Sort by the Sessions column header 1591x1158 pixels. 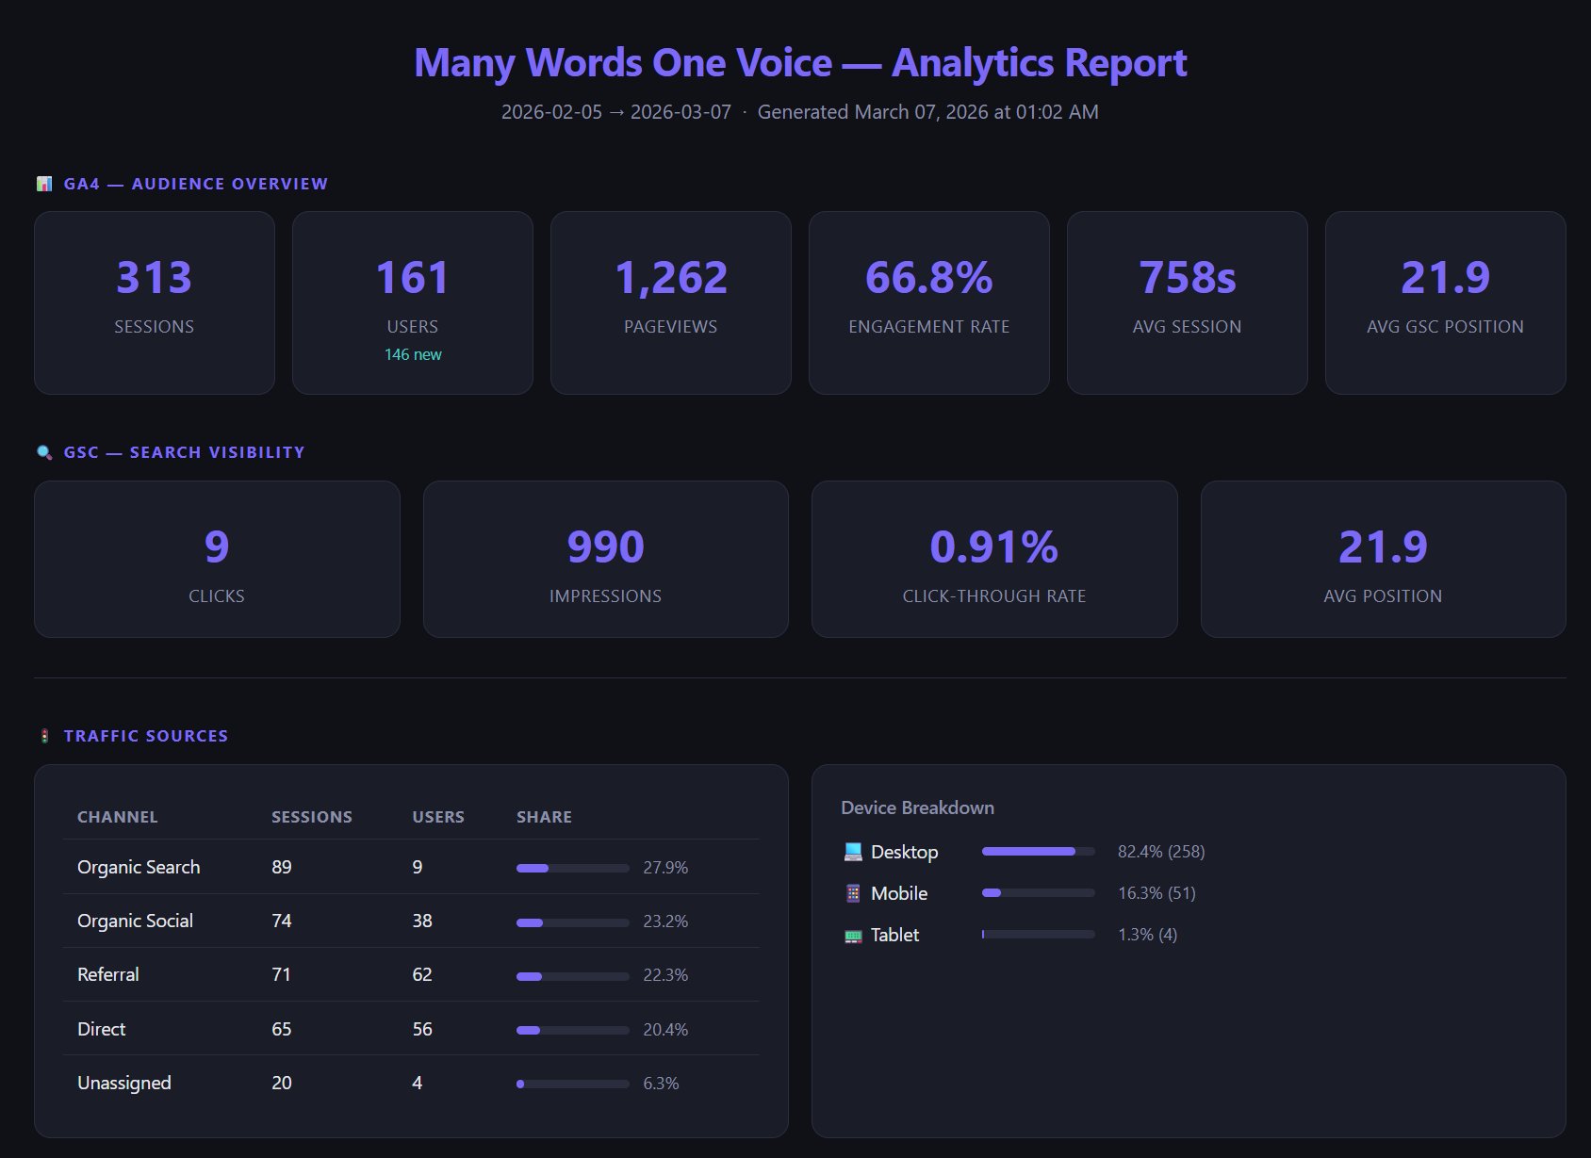point(312,817)
